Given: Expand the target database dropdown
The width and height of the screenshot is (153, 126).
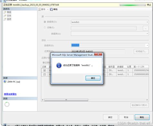Looking at the screenshot, I should [147, 45].
